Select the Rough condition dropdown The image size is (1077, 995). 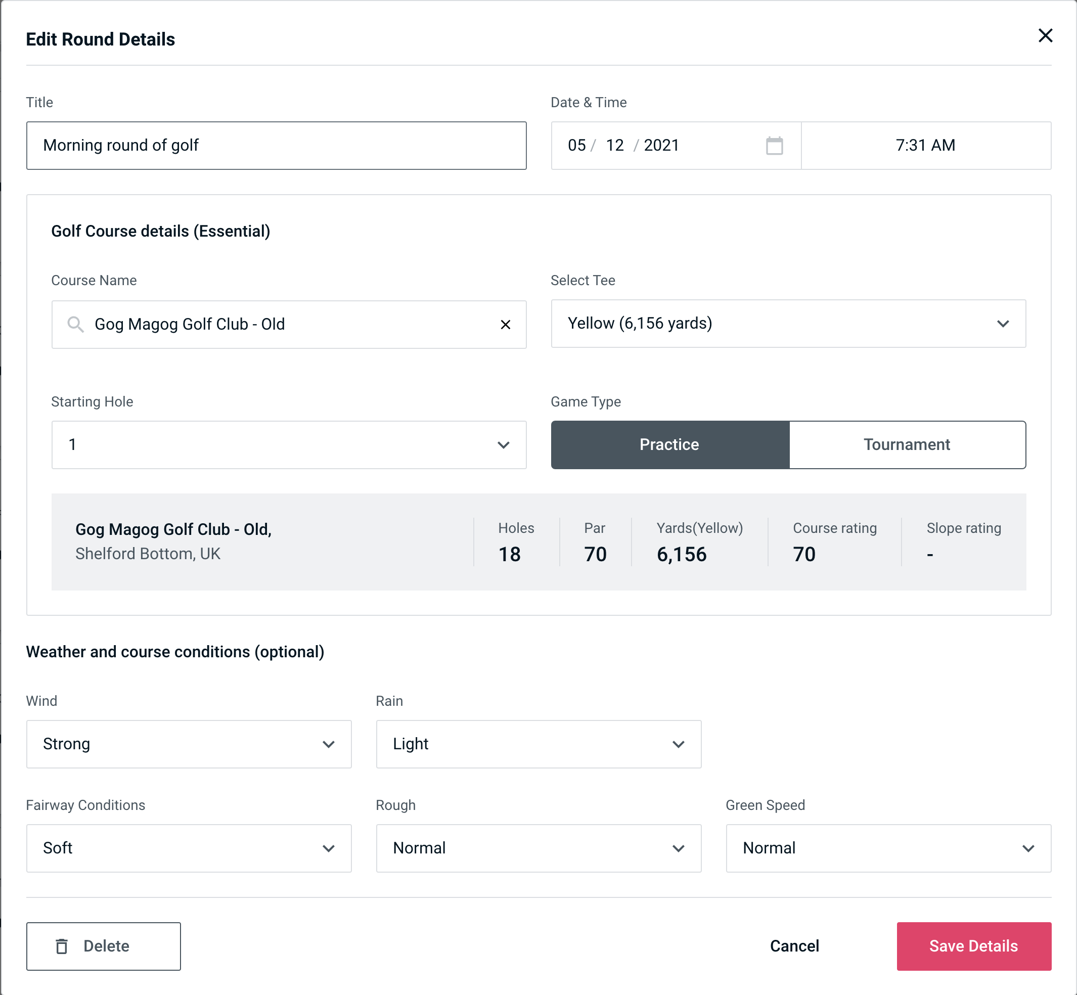tap(538, 848)
